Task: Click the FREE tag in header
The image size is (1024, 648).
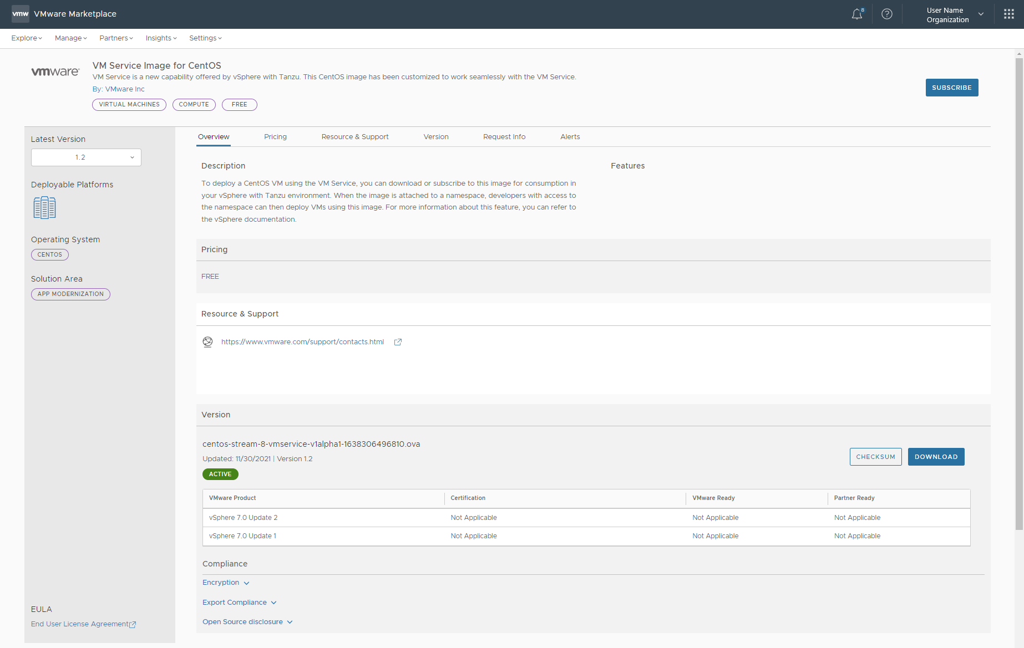Action: 240,105
